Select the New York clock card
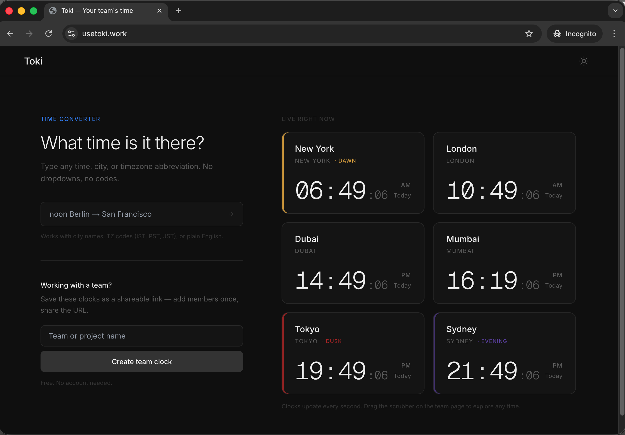This screenshot has height=435, width=625. [353, 173]
